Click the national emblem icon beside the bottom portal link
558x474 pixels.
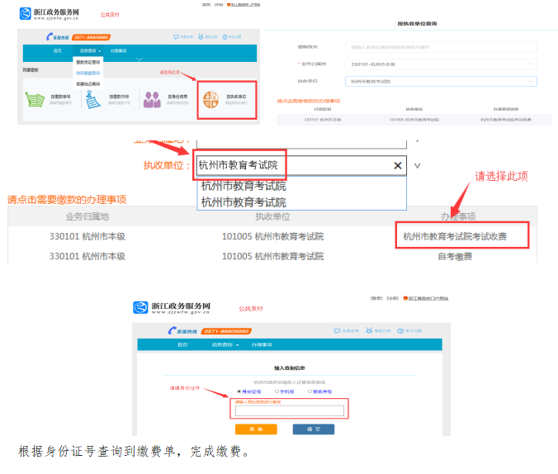click(405, 298)
